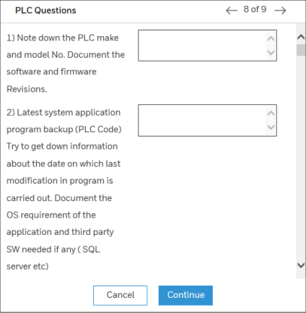Cancel the PLC Questions dialog
Screen dimensions: 306x313
(121, 296)
